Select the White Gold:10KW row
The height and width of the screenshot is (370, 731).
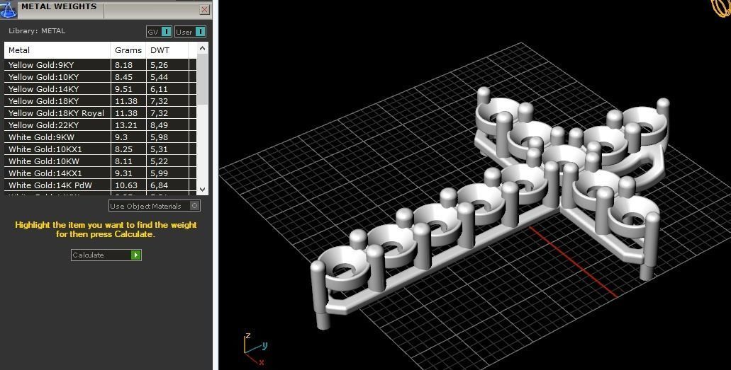tap(100, 161)
